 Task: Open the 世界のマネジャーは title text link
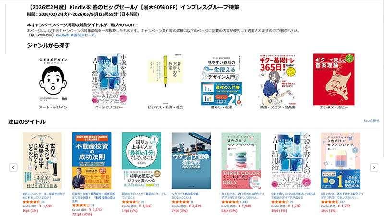44,196
